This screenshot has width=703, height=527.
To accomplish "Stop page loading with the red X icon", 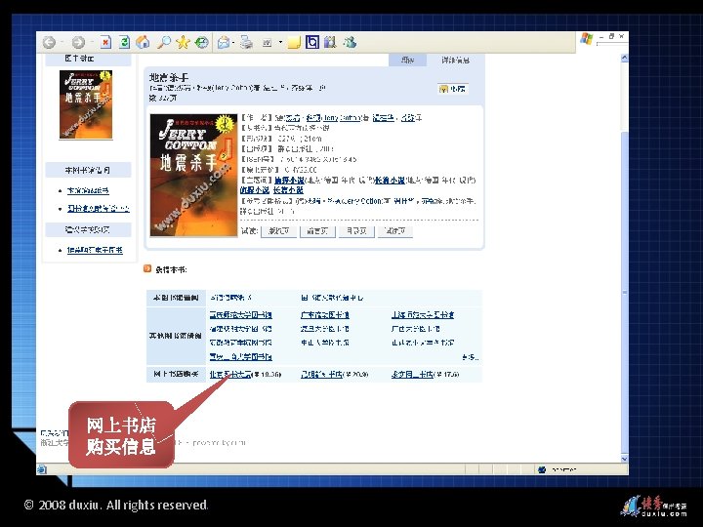I will [105, 43].
